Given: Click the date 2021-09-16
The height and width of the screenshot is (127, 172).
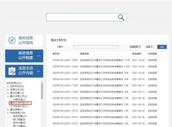Looking at the screenshot, I should pyautogui.click(x=138, y=79).
